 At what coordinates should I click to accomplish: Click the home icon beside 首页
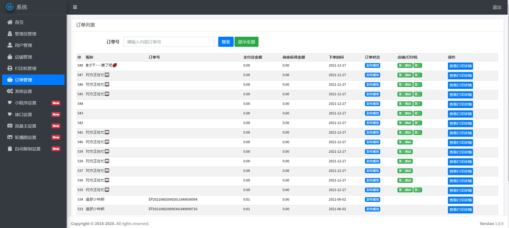(x=10, y=22)
